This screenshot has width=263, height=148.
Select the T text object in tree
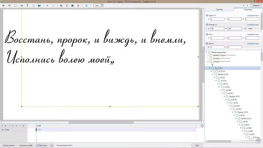pos(212,65)
